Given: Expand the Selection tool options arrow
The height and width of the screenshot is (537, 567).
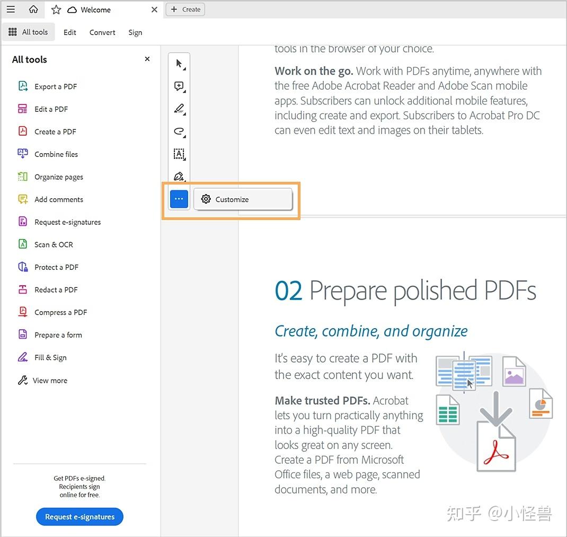Looking at the screenshot, I should click(184, 69).
